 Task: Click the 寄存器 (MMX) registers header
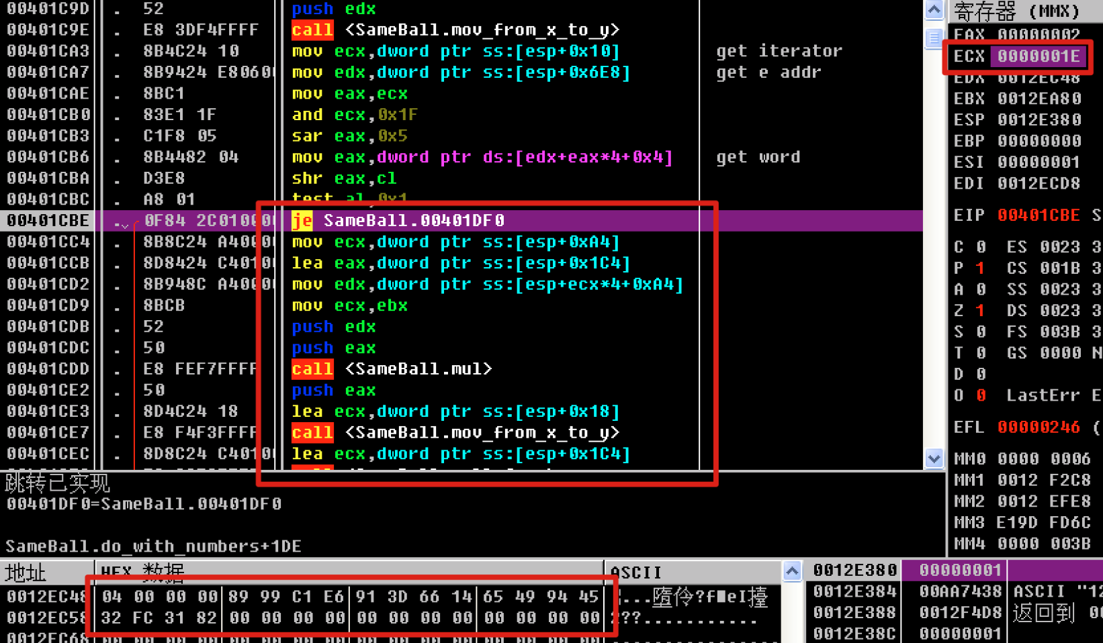coord(1017,11)
